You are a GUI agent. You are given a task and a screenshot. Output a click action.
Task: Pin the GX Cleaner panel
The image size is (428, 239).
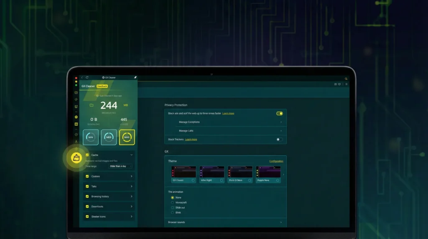click(x=135, y=77)
